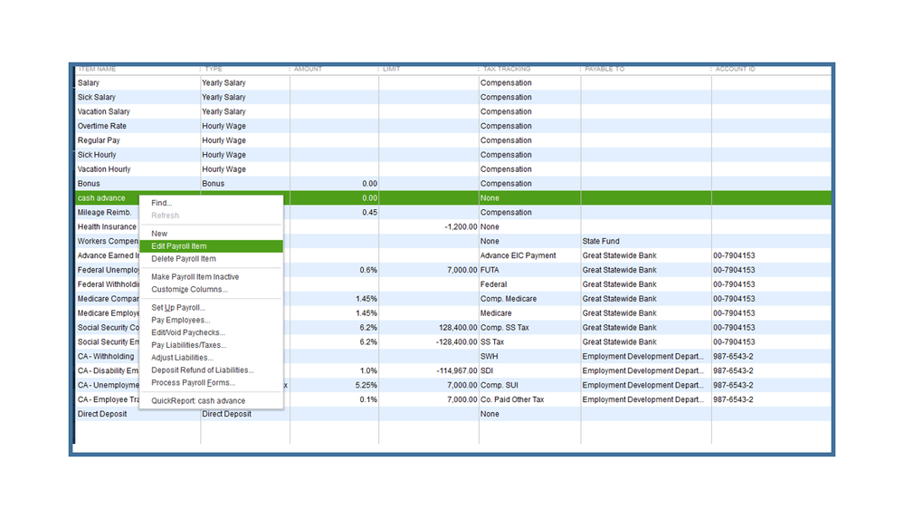The image size is (904, 509).
Task: Click the AMOUNT column header
Action: tap(308, 69)
